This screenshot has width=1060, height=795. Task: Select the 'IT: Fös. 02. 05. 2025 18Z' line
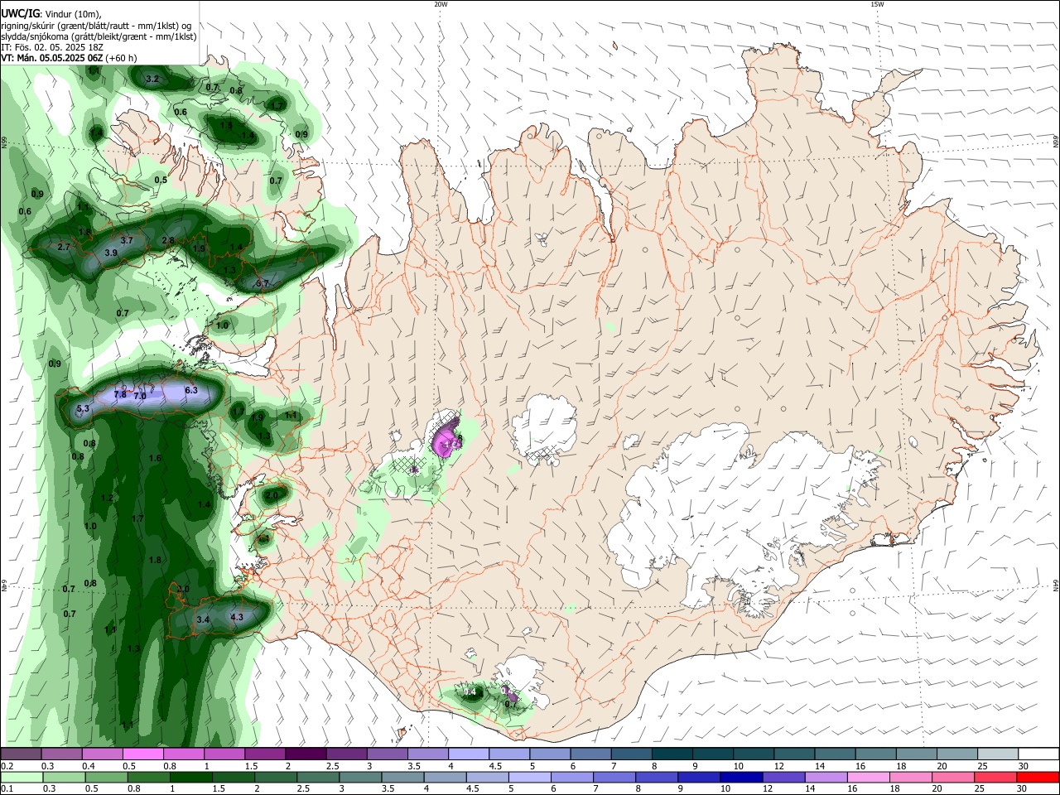(52, 47)
